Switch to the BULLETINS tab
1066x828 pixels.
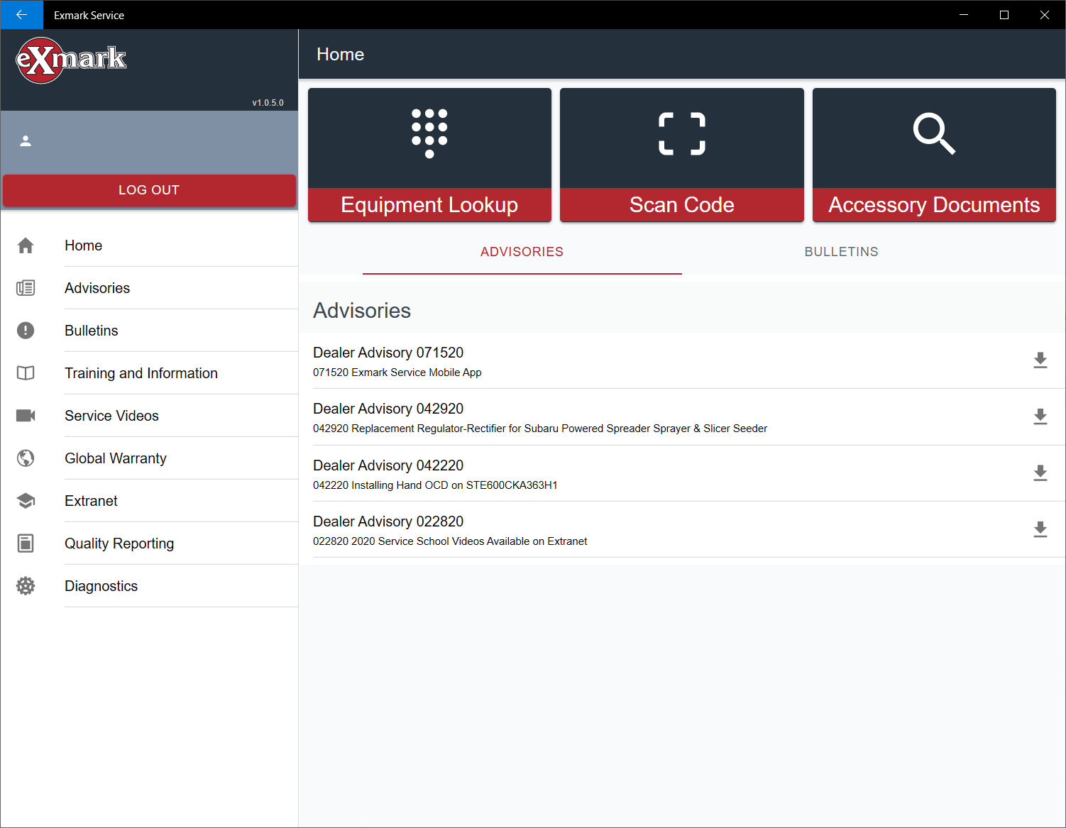point(841,252)
